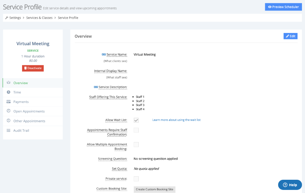Screen dimensions: 305x193
Task: Click the pencil icon on Edit button
Action: pyautogui.click(x=287, y=36)
